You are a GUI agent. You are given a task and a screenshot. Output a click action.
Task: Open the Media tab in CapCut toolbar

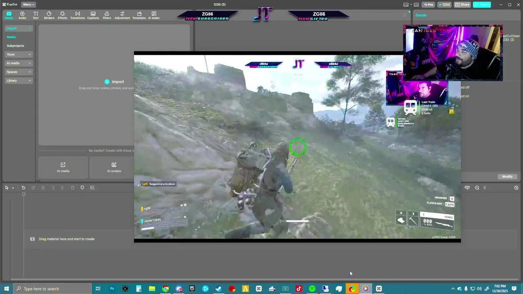click(x=9, y=16)
